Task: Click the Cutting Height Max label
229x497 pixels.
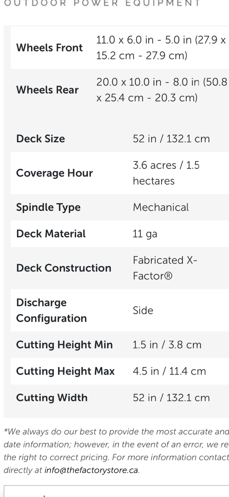Action: [x=65, y=371]
